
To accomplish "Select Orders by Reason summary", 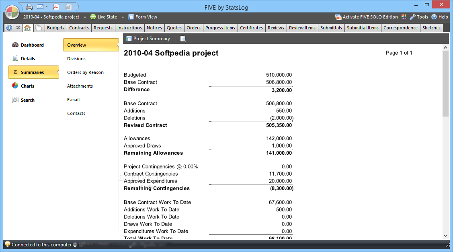I will click(x=85, y=72).
